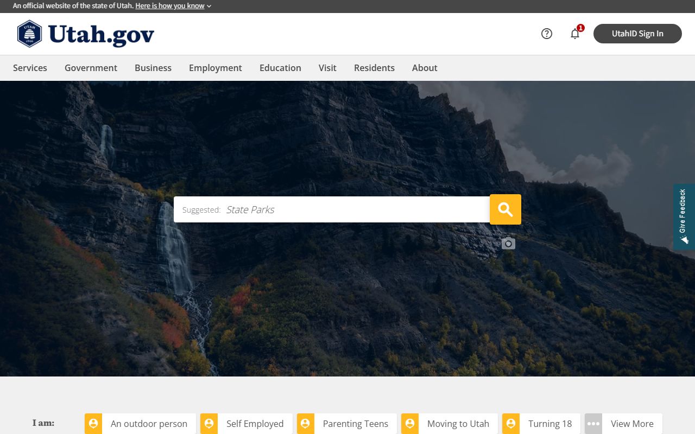Click the Turning 18 persona icon

tap(511, 424)
